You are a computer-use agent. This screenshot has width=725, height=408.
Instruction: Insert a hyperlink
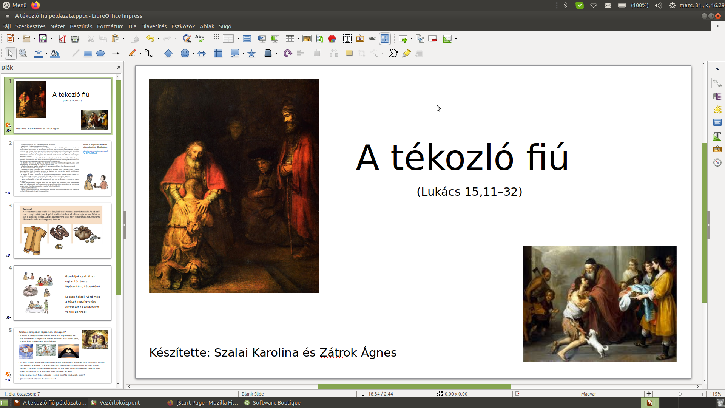pyautogui.click(x=372, y=39)
